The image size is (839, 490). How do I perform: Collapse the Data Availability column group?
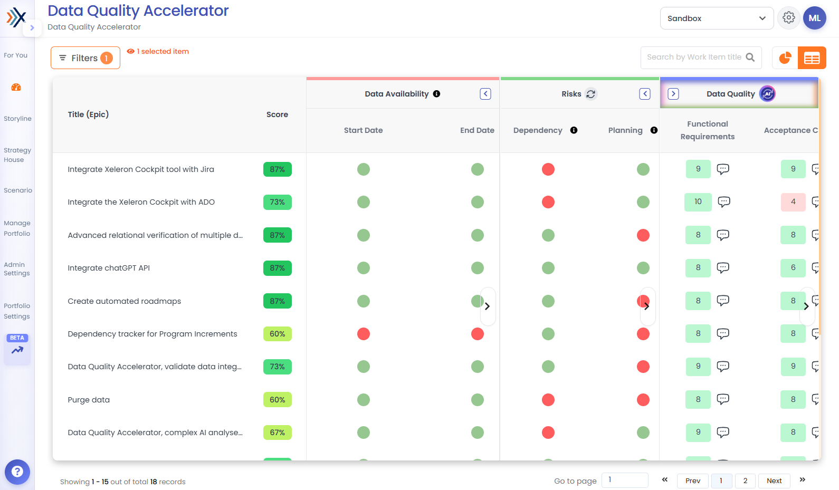[485, 94]
